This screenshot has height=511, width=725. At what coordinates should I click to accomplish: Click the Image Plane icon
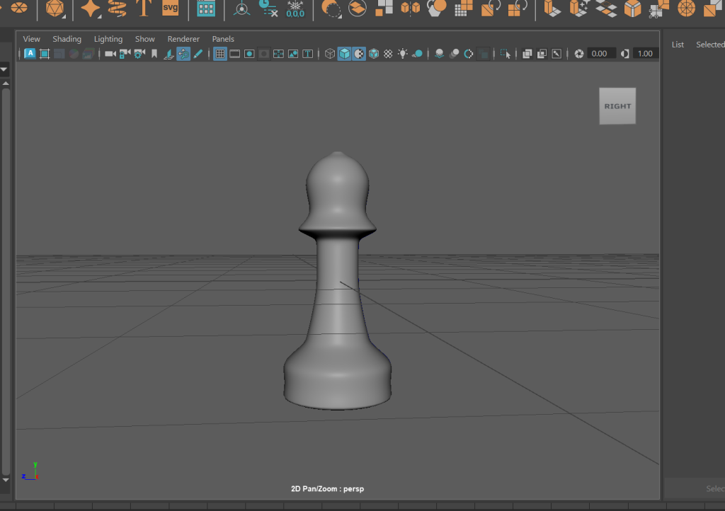coord(169,54)
